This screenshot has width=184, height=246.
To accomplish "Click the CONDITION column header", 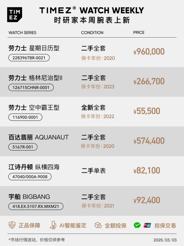I will click(92, 33).
